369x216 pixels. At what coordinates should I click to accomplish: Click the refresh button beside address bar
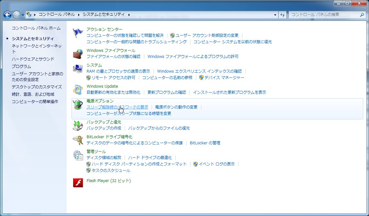[282, 15]
